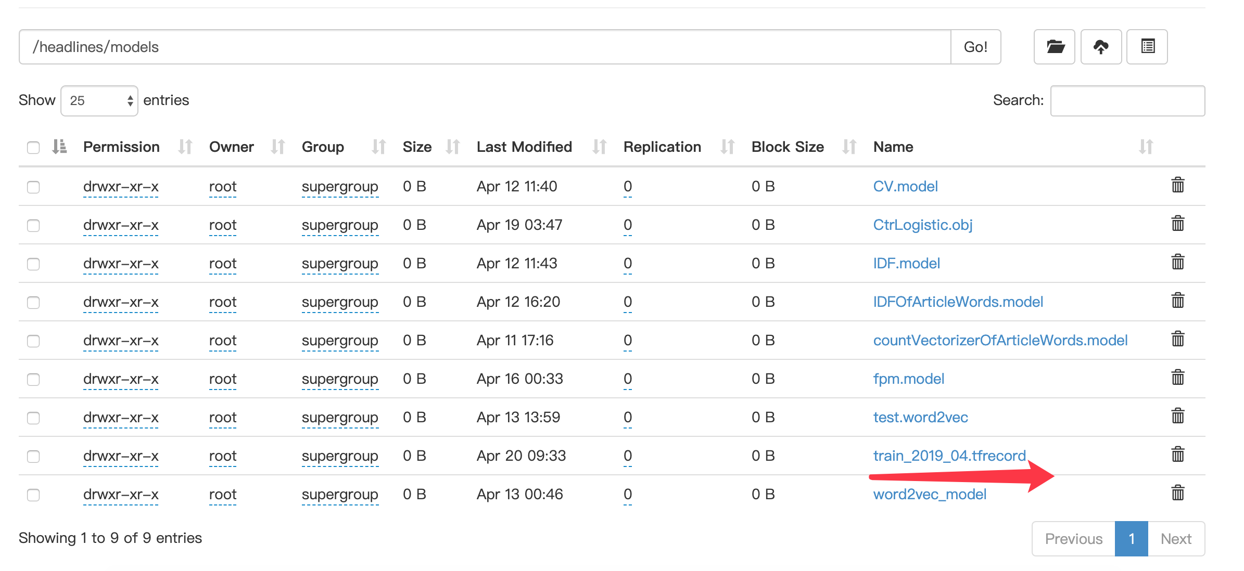Click trash icon for train_2019_04.tfrecord row
This screenshot has width=1244, height=571.
click(1178, 455)
